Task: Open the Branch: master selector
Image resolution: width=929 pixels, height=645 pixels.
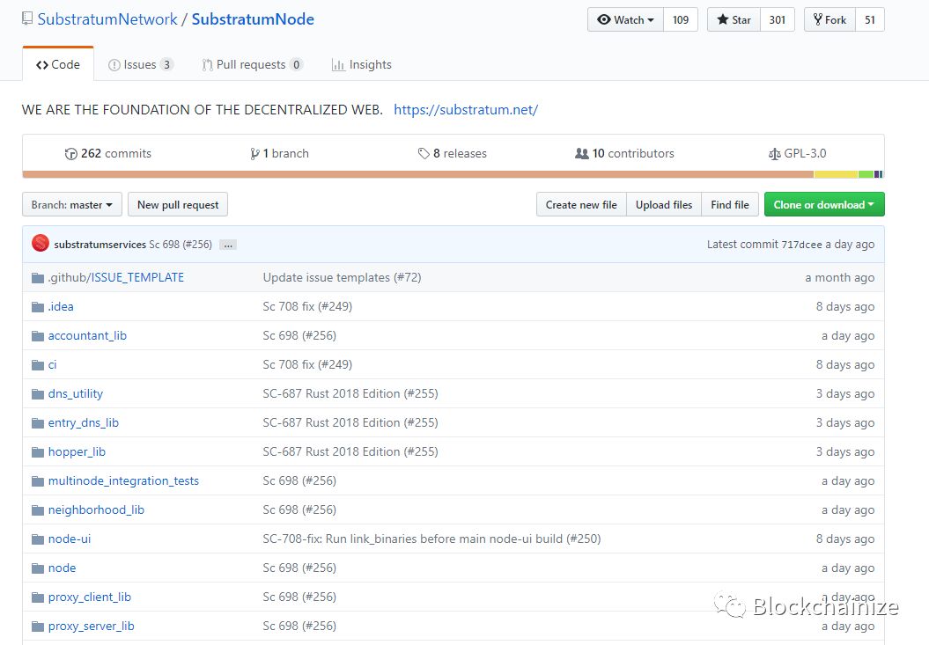Action: point(71,205)
